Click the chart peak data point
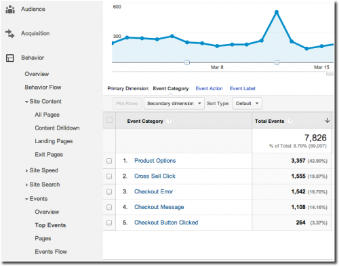The width and height of the screenshot is (339, 266). [x=277, y=12]
